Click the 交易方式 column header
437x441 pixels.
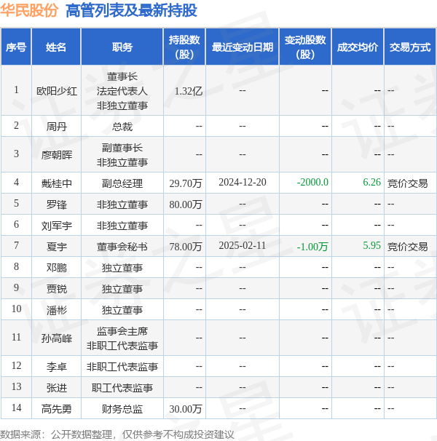coord(409,47)
